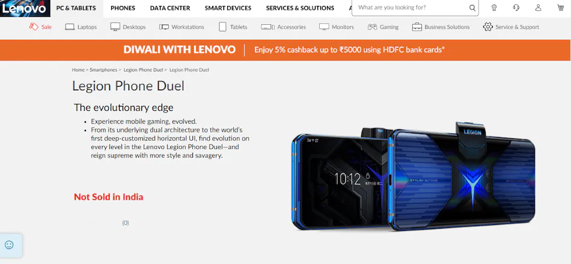
Task: Open the Phones menu
Action: (x=123, y=8)
